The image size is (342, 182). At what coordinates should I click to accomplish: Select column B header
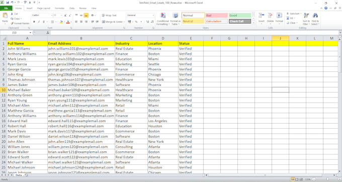pos(81,38)
